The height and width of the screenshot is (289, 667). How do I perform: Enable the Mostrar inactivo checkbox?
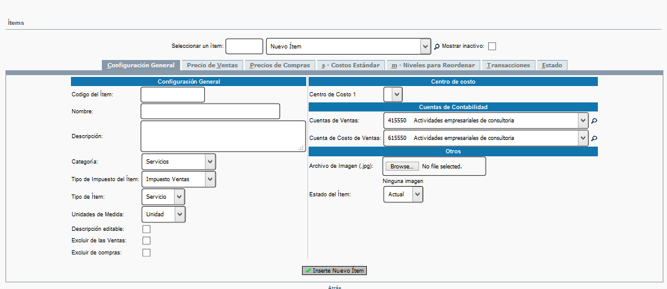(492, 47)
